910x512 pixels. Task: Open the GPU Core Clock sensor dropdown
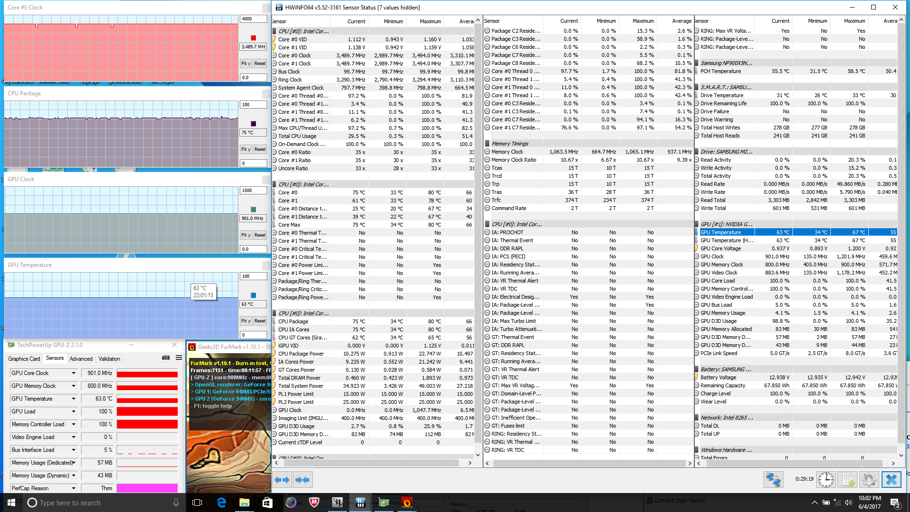tap(73, 373)
